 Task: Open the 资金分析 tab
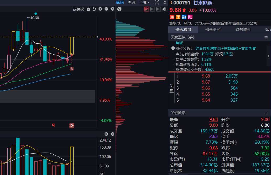click(213, 30)
